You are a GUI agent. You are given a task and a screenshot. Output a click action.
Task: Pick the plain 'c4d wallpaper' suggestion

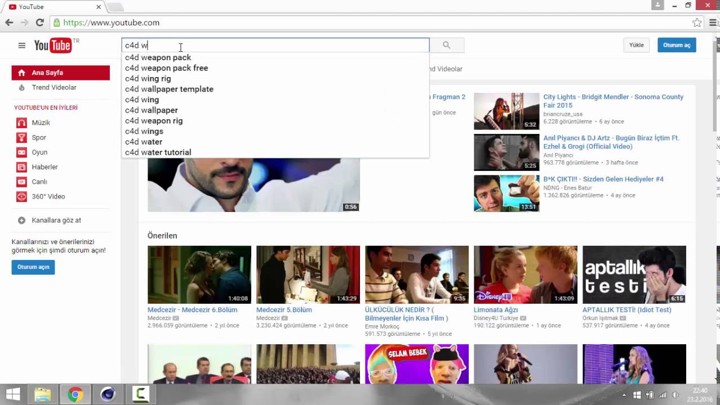(x=275, y=110)
